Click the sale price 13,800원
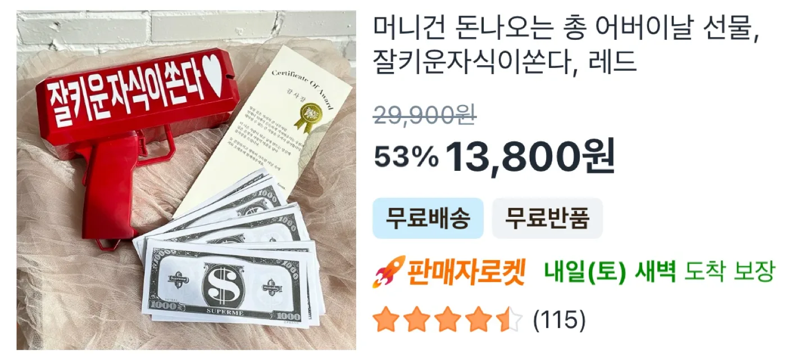Screen dimensions: 809x363 (530, 157)
